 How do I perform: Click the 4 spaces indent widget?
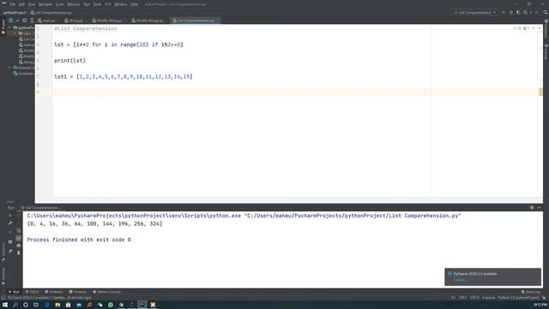coord(488,298)
